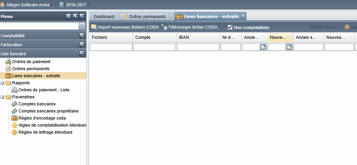Click the IBAN filter input field

(198, 47)
